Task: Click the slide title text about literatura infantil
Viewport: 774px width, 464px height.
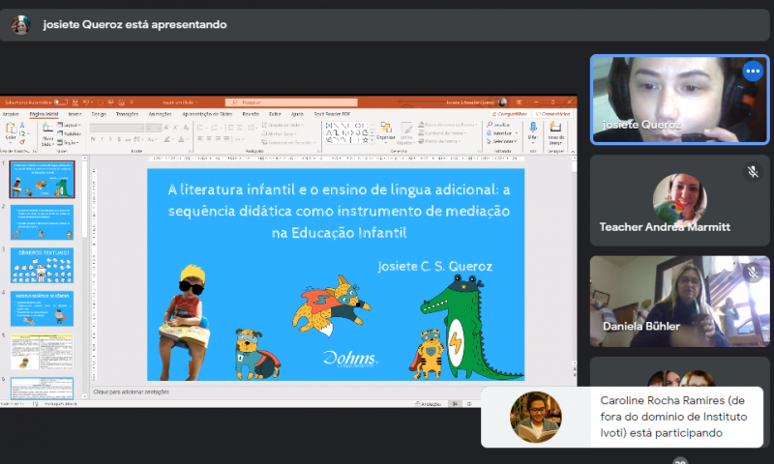Action: click(x=340, y=211)
